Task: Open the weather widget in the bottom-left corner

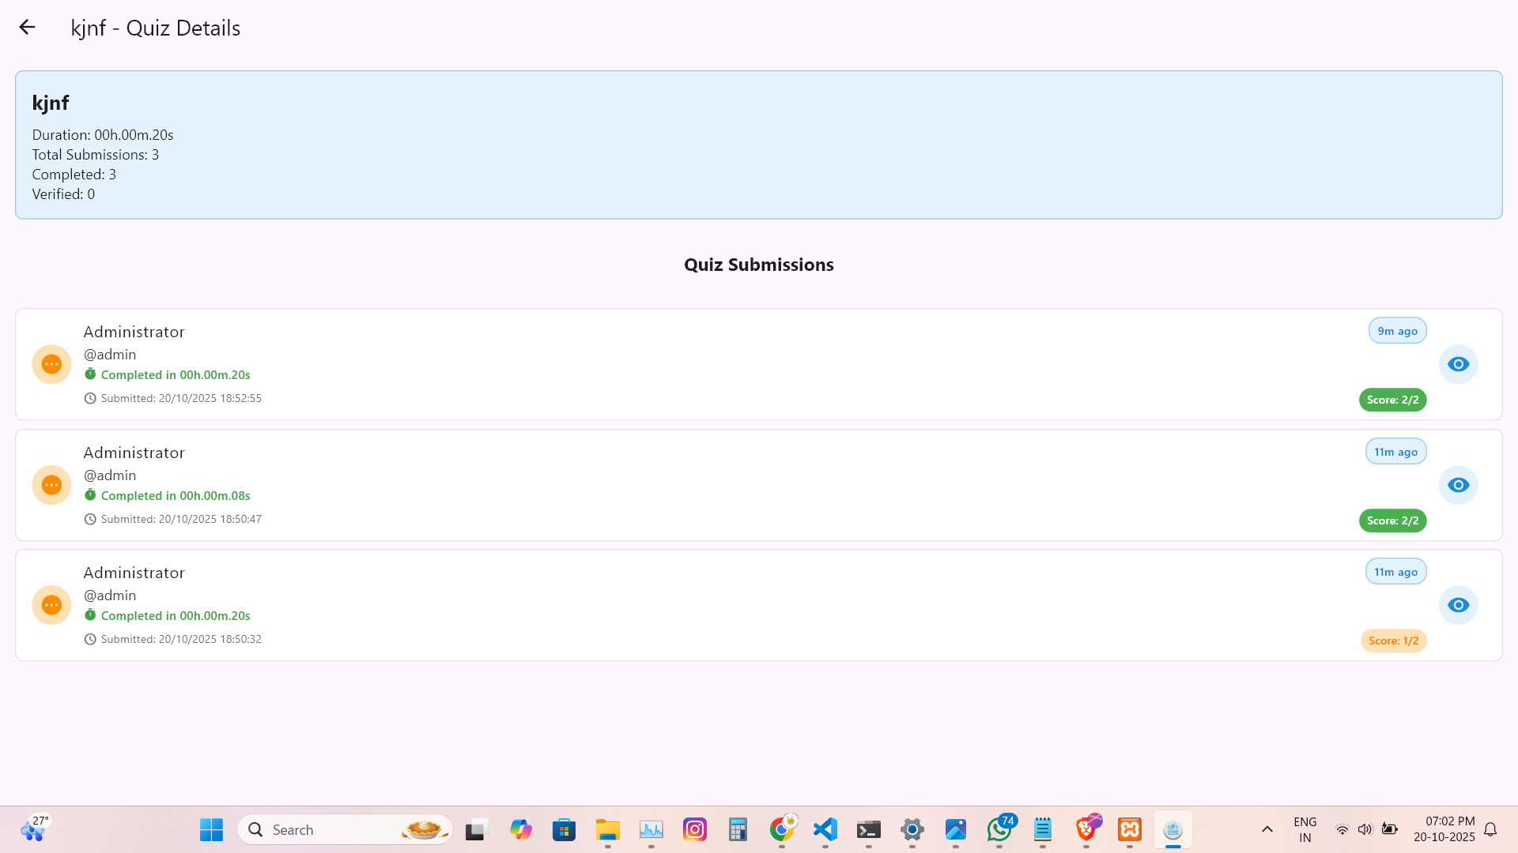Action: point(33,829)
